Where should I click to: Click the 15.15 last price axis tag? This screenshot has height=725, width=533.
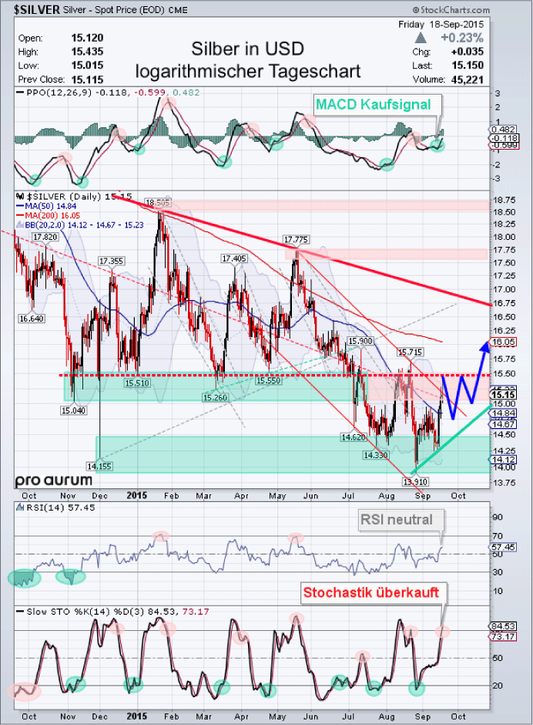pyautogui.click(x=507, y=395)
